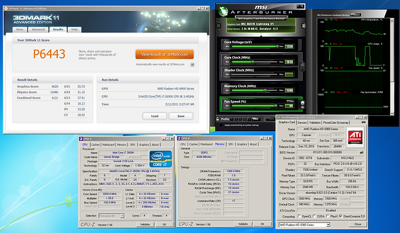Click the Core Clock value field 1040
400x233 pixels.
pyautogui.click(x=289, y=62)
